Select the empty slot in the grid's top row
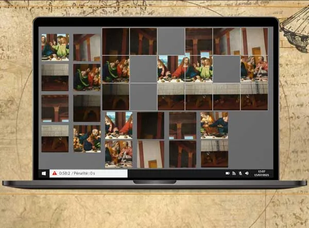The height and width of the screenshot is (228, 309). coord(171,41)
